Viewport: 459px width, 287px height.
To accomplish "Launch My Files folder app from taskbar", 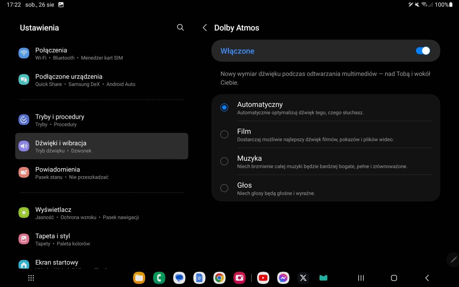I will [x=139, y=278].
